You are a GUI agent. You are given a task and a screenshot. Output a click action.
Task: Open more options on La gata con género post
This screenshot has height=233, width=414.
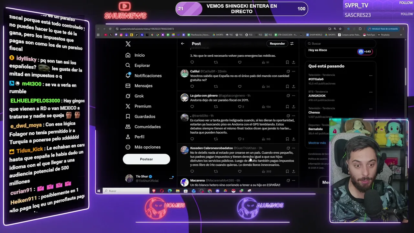tap(293, 95)
